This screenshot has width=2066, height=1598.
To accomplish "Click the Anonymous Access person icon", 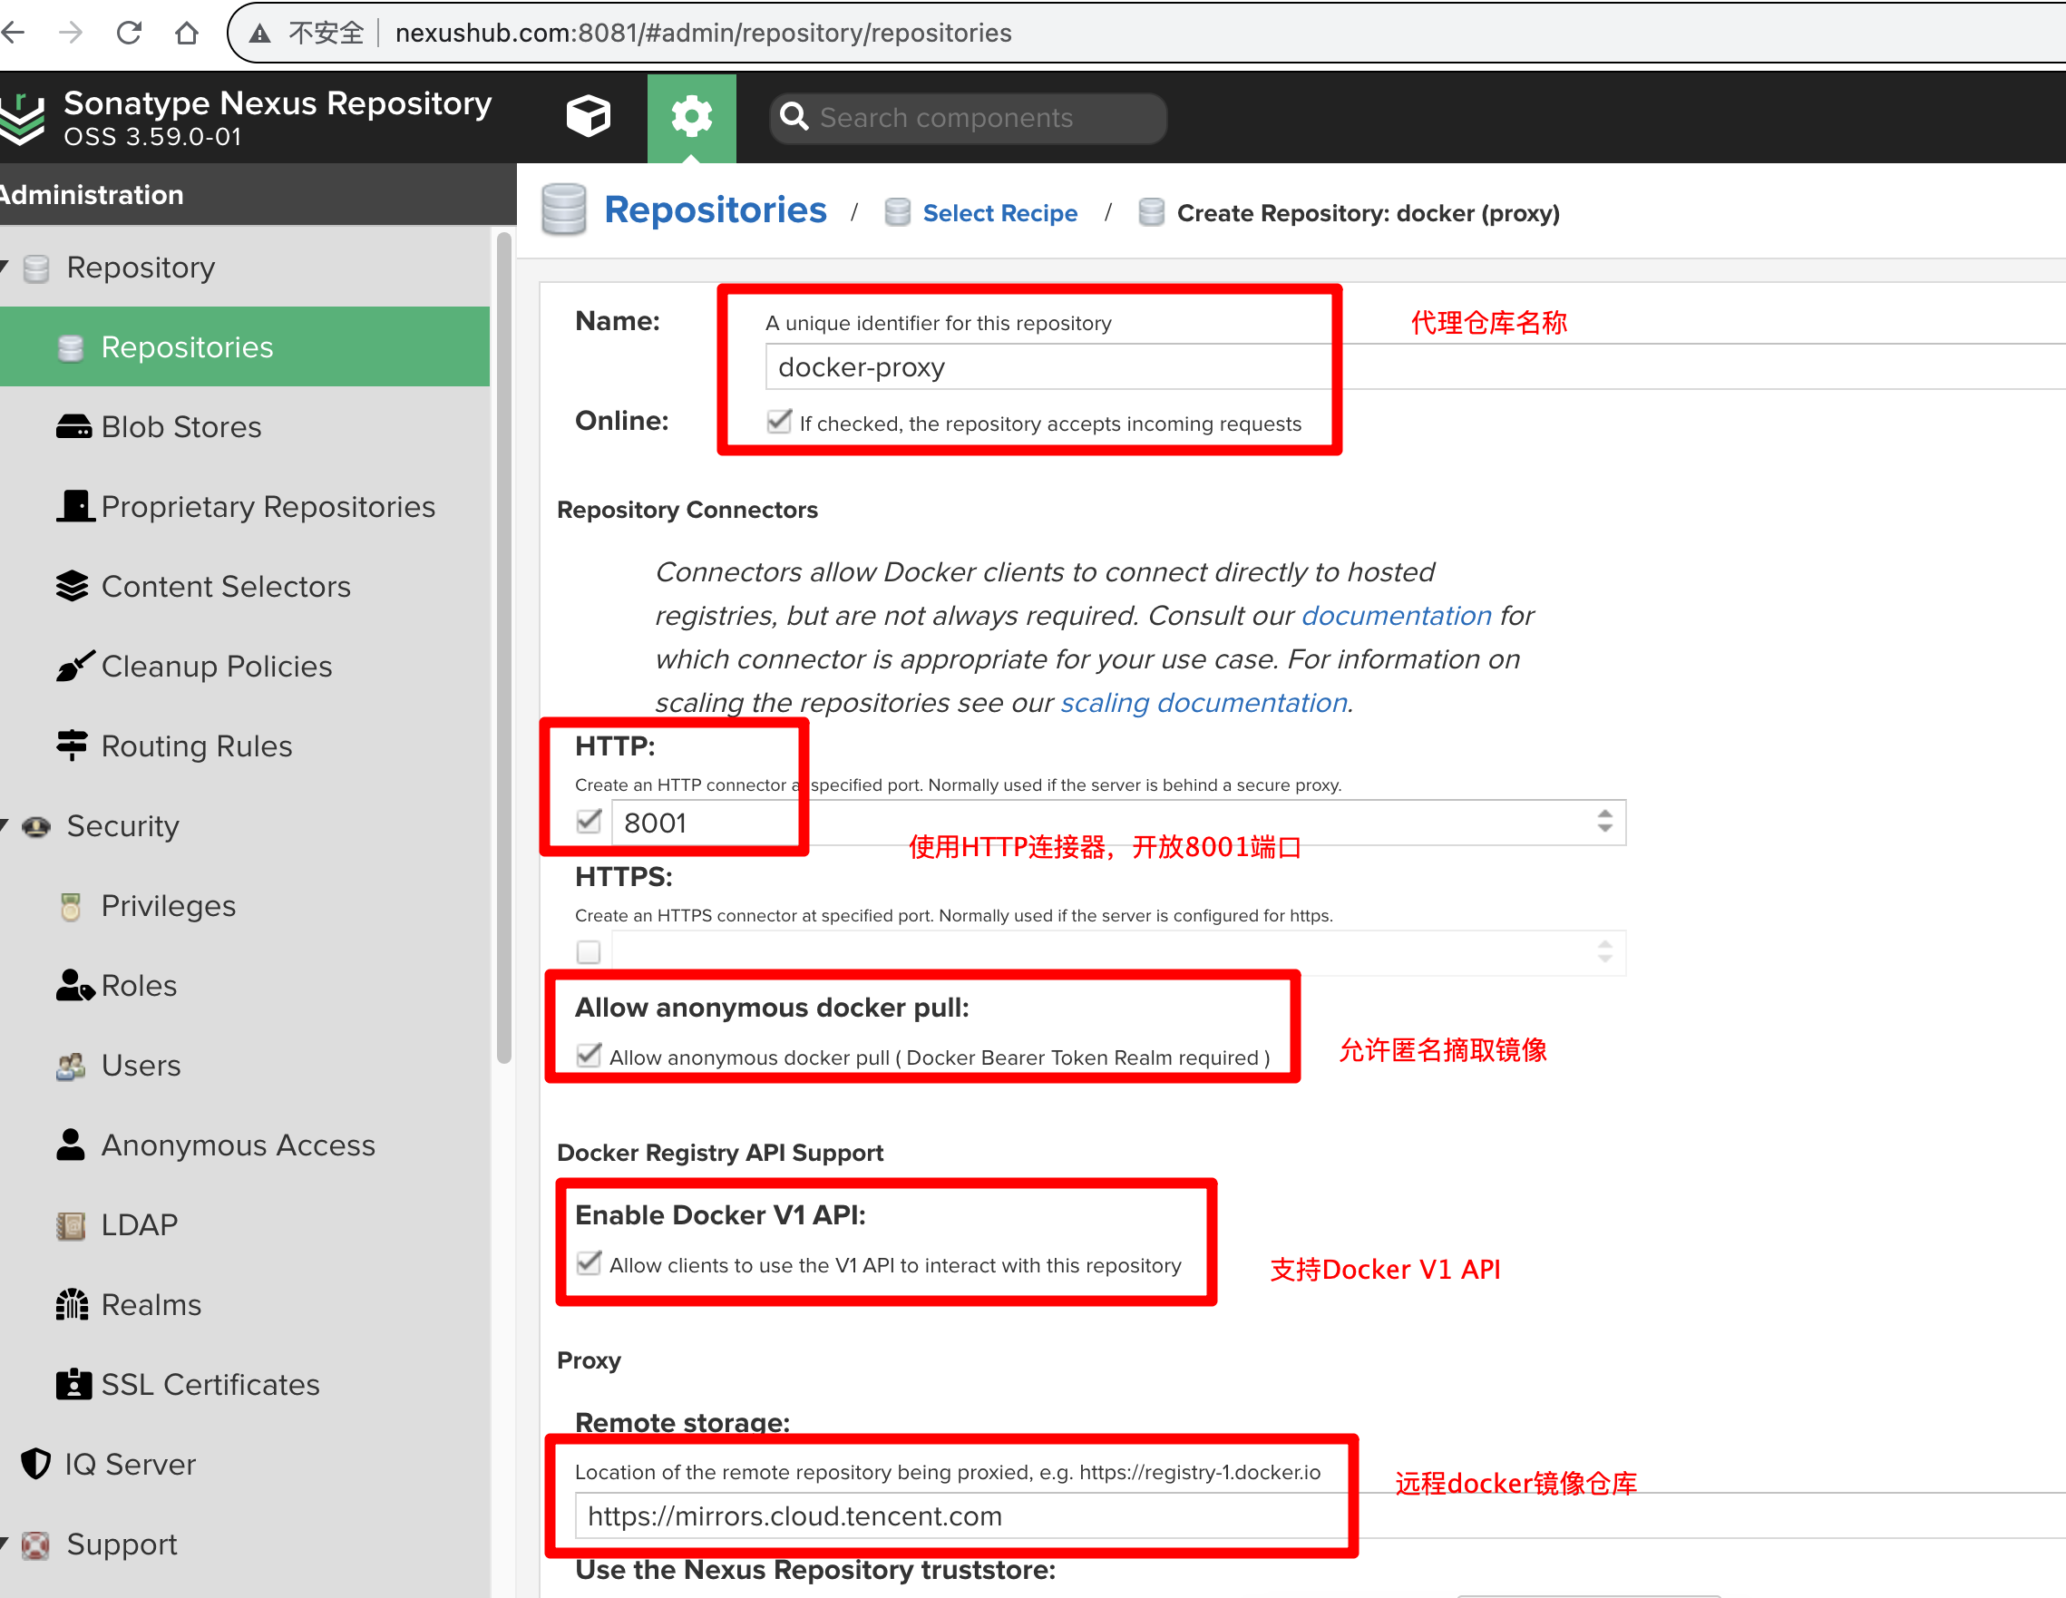I will (x=71, y=1145).
